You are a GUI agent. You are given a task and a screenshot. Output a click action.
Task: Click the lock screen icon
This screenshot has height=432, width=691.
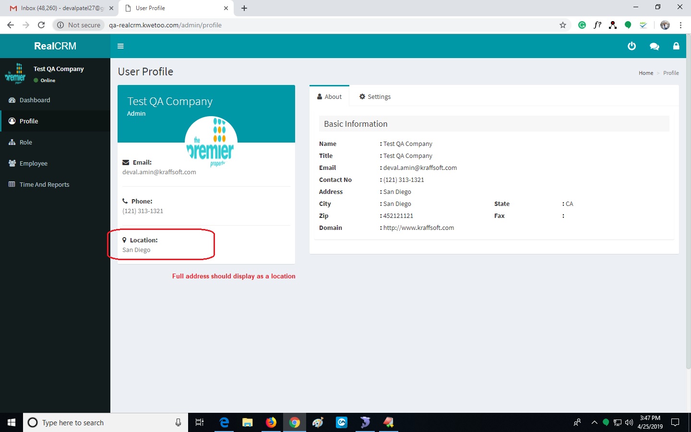pyautogui.click(x=676, y=46)
